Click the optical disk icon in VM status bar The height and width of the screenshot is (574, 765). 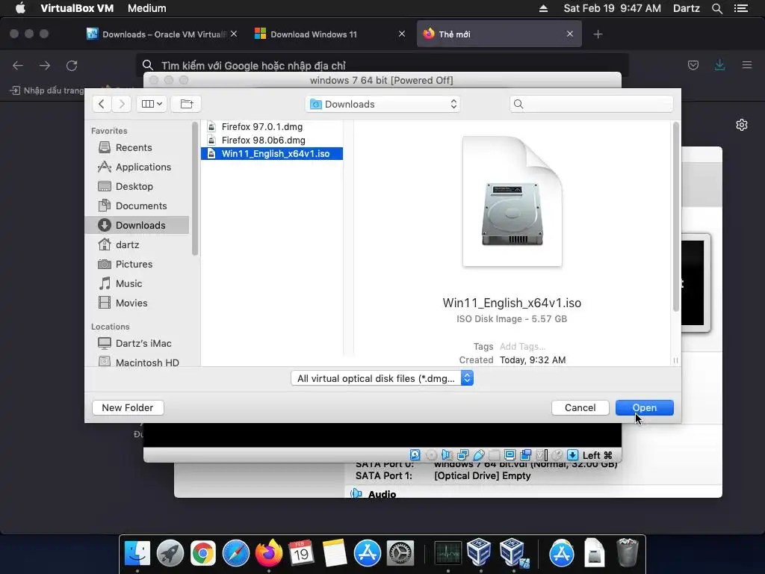click(431, 455)
